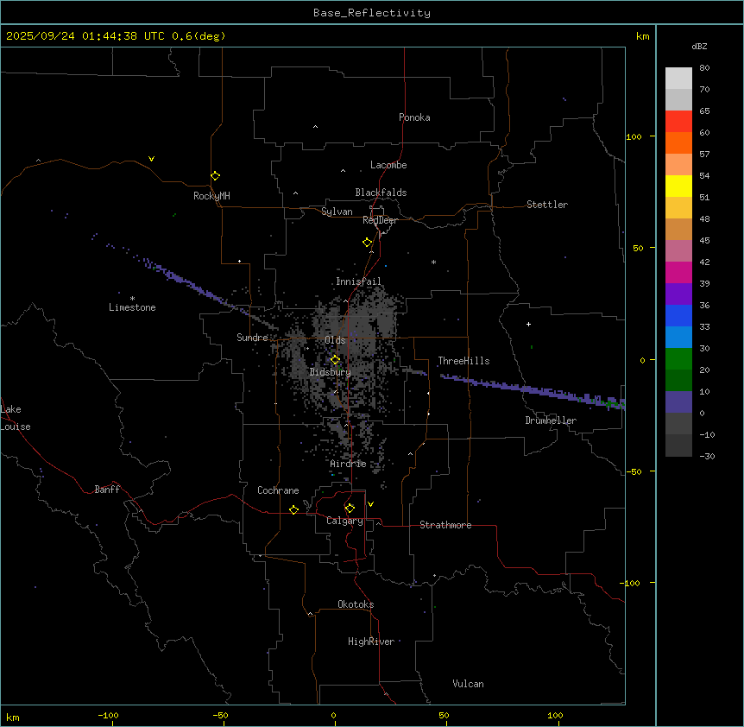Click the yellow diamond between Olds and Didsbury
Screen dimensions: 744x727
click(335, 359)
